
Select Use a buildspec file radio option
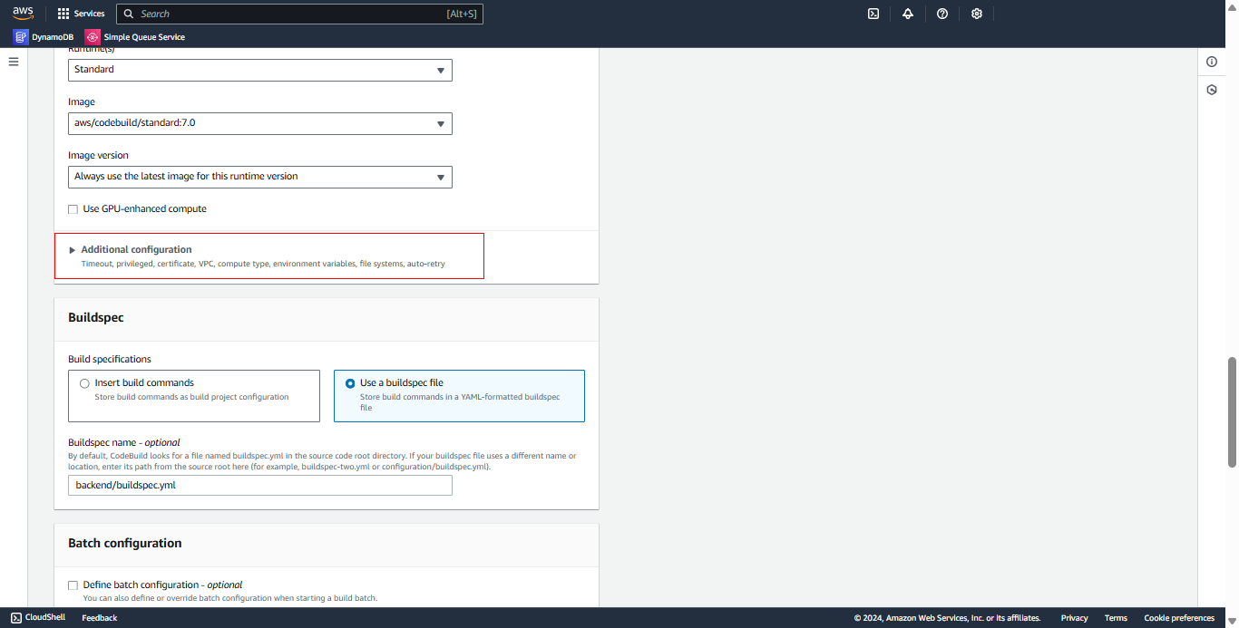(350, 383)
